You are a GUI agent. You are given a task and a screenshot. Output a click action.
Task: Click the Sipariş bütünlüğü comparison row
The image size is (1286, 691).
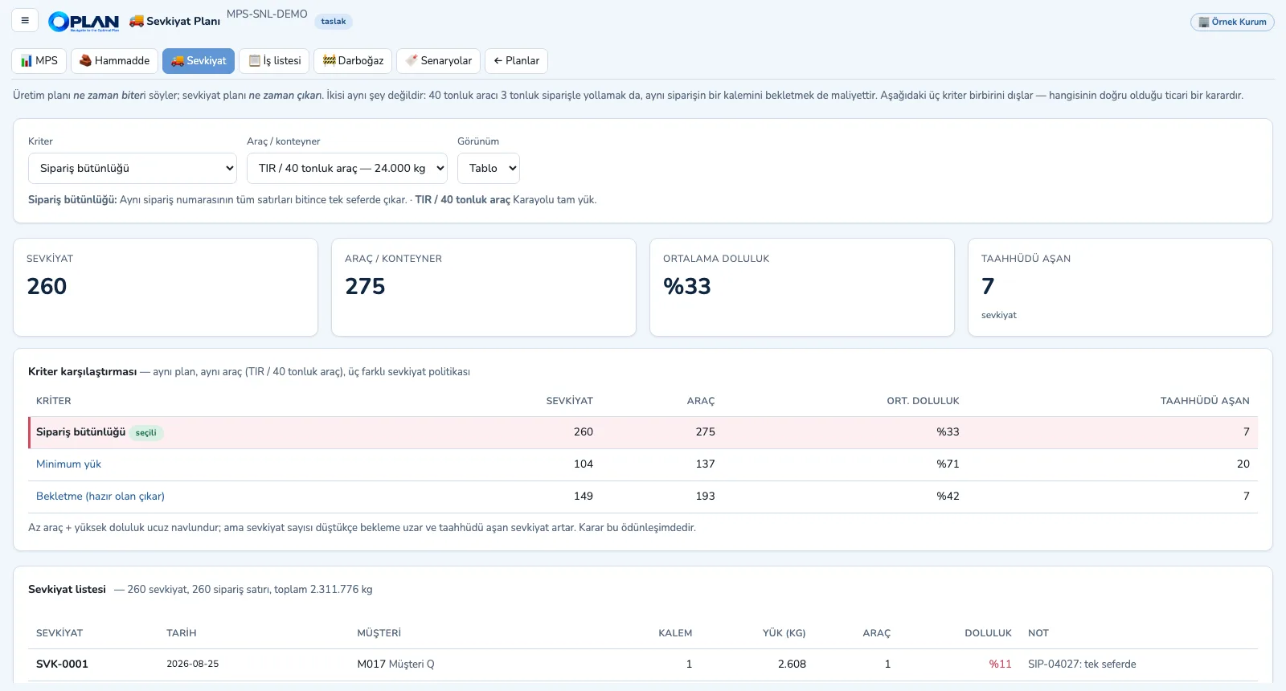pyautogui.click(x=643, y=432)
